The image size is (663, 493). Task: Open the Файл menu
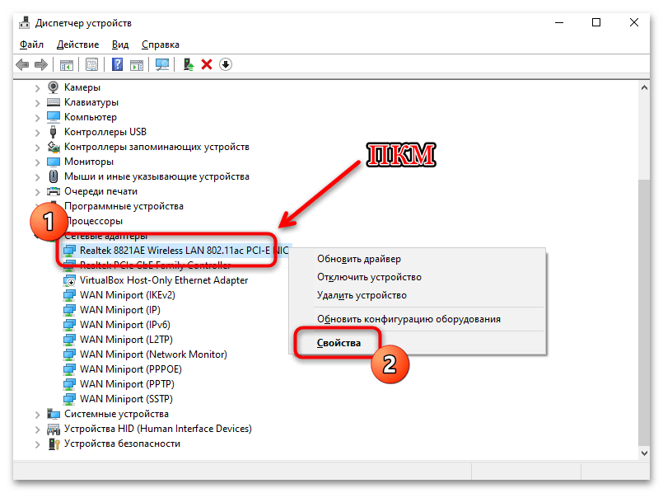click(x=32, y=45)
